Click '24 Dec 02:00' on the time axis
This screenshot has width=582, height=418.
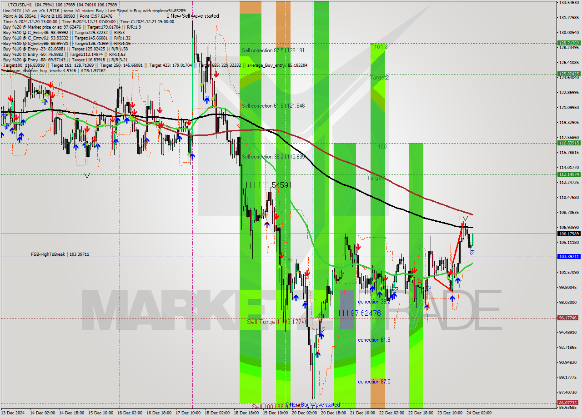point(479,413)
